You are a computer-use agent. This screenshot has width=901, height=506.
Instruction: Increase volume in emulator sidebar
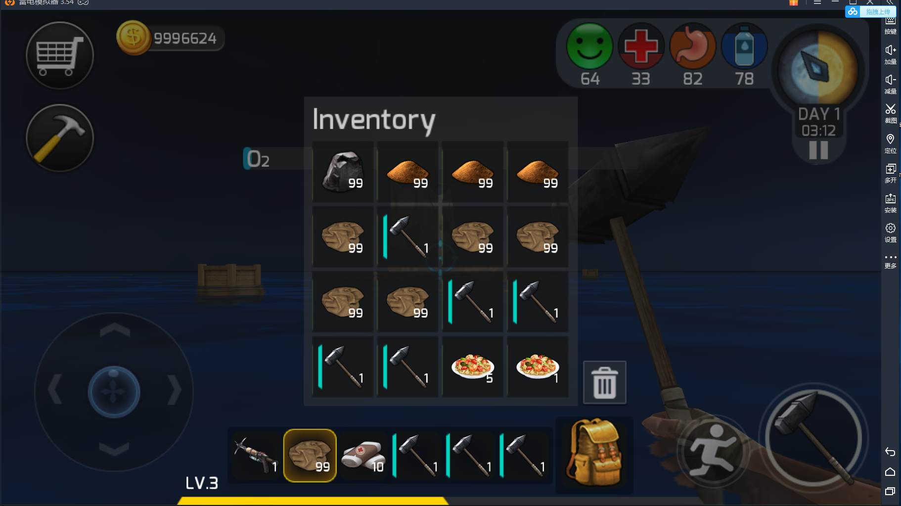(890, 54)
